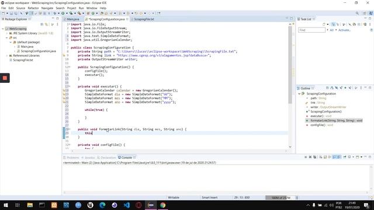Expand the JRE System Library node
Image resolution: width=374 pixels, height=210 pixels.
click(7, 33)
